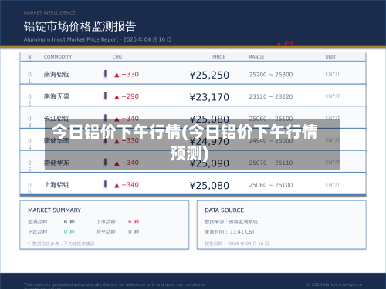386x289 pixels.
Task: Click the red 'UP 6' indicator
Action: click(285, 43)
